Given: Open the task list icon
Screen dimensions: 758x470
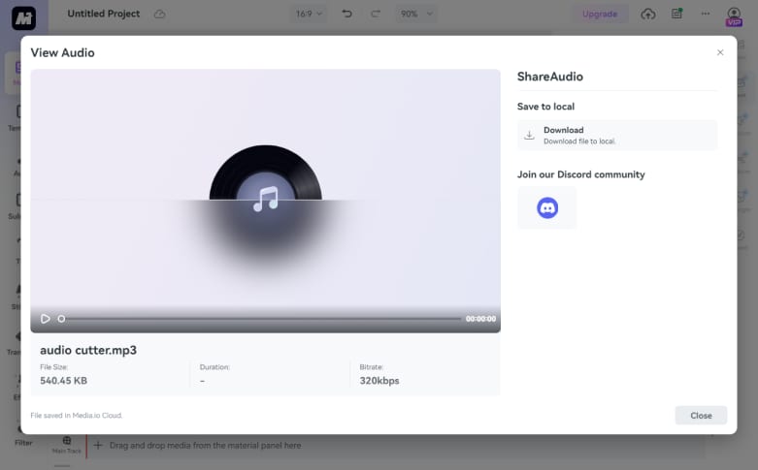Looking at the screenshot, I should [x=677, y=14].
